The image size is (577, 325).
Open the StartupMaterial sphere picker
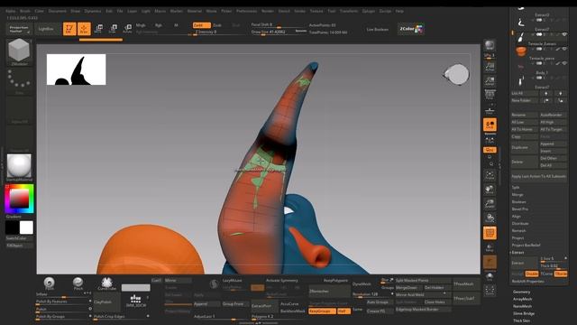pyautogui.click(x=19, y=166)
